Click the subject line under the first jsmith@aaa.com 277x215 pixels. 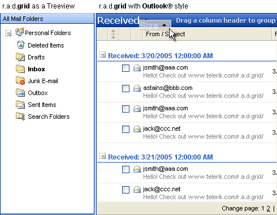point(203,75)
